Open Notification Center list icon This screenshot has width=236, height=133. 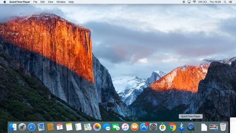point(230,2)
